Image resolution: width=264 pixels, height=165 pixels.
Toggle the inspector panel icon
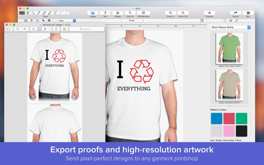click(202, 20)
